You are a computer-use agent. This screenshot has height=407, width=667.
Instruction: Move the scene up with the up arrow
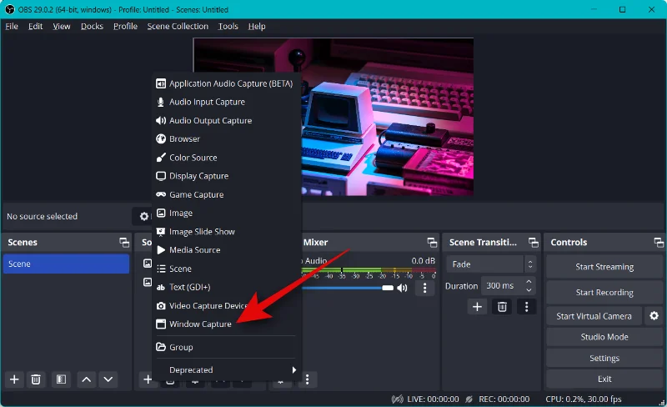point(87,379)
